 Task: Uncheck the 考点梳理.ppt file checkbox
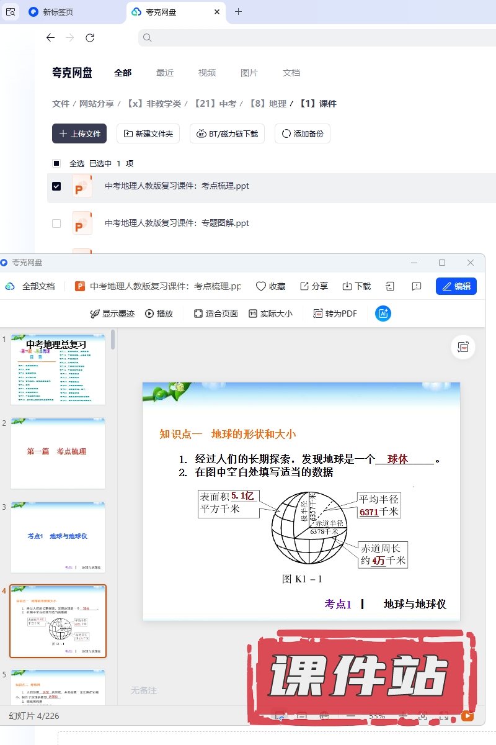click(x=56, y=186)
